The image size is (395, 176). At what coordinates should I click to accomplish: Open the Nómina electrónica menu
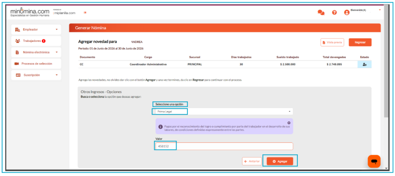pyautogui.click(x=36, y=52)
